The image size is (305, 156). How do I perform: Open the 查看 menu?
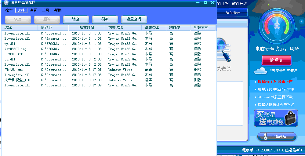pos(33,10)
